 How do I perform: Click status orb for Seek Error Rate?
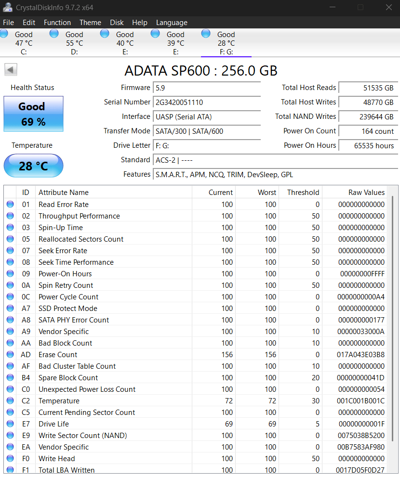point(10,250)
